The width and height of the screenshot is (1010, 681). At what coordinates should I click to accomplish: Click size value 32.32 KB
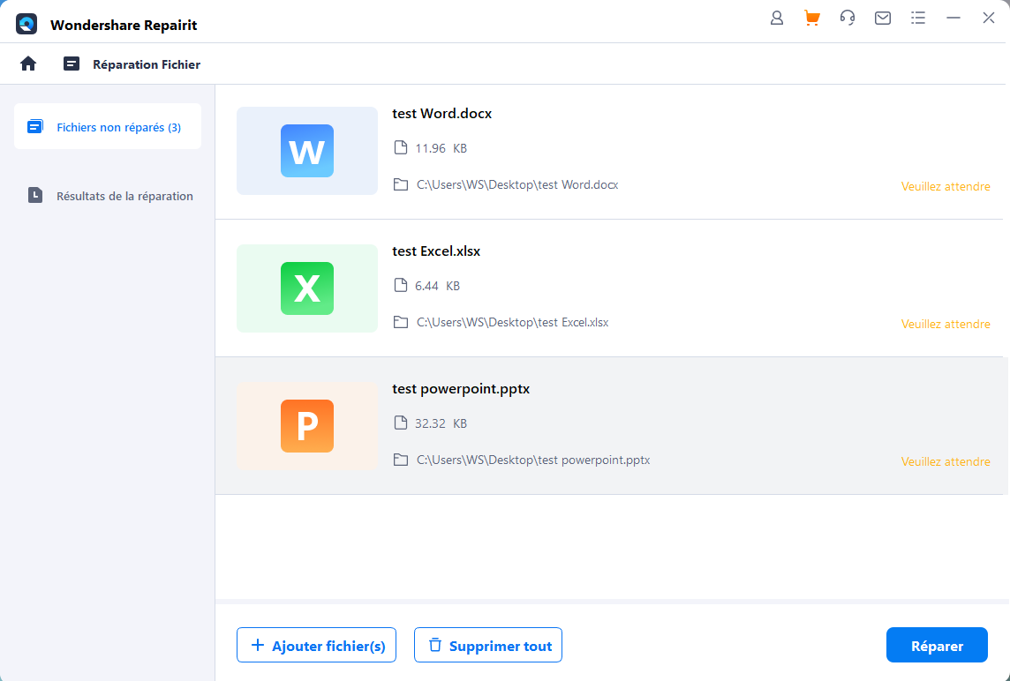point(441,423)
